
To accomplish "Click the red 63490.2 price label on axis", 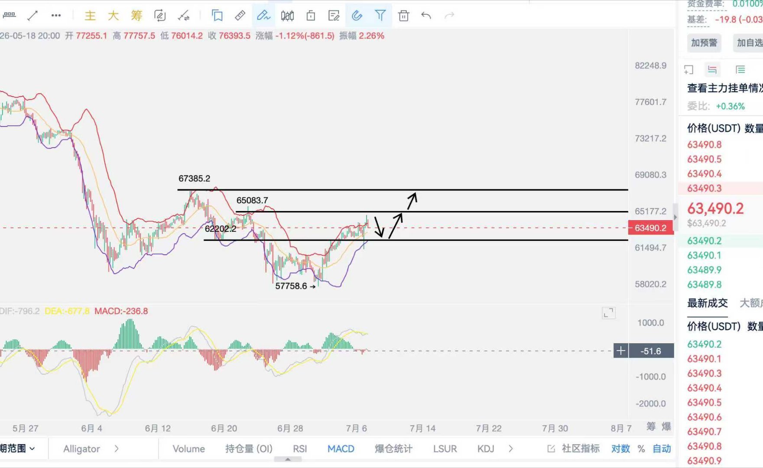I will [x=651, y=228].
